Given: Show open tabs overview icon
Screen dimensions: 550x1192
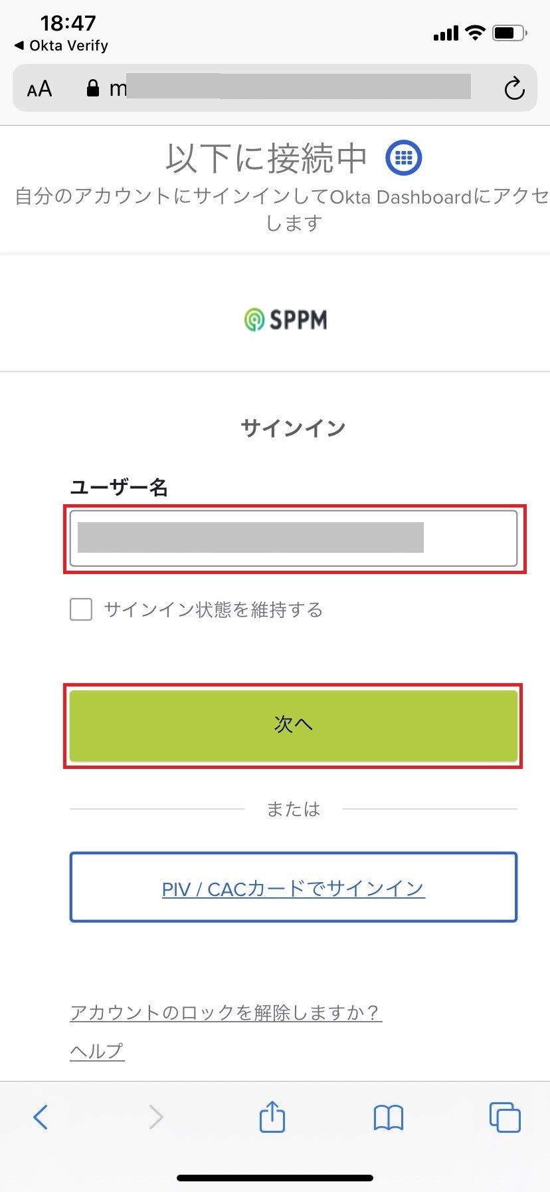Looking at the screenshot, I should click(505, 1117).
